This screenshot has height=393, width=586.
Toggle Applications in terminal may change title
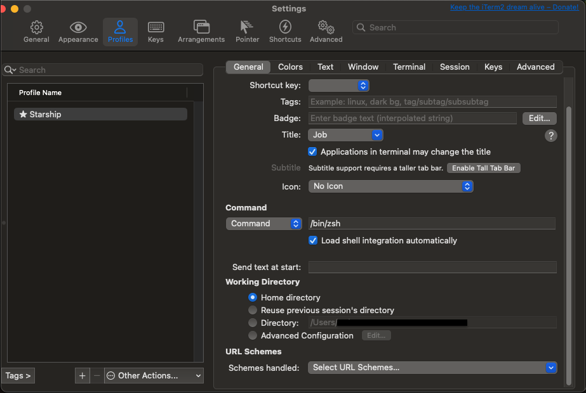pos(312,151)
